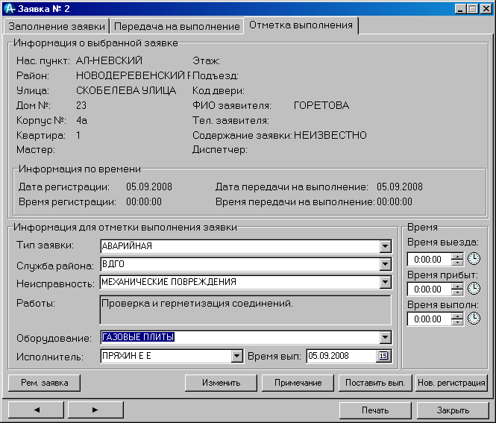Expand the Тип заявки dropdown

pyautogui.click(x=385, y=247)
